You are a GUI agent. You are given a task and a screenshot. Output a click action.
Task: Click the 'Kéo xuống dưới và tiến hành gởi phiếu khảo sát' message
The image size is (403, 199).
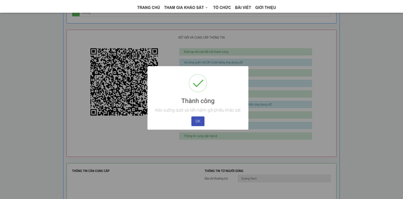coord(198,110)
